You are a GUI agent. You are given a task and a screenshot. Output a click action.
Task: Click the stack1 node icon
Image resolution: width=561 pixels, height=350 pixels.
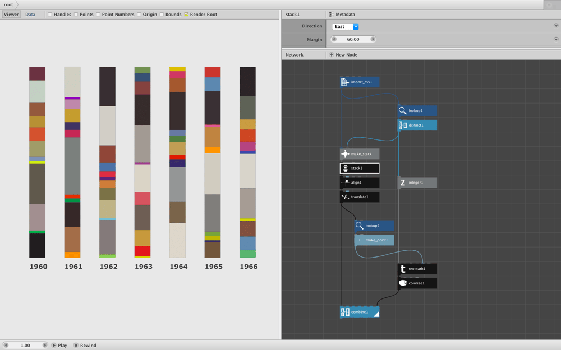click(x=345, y=168)
